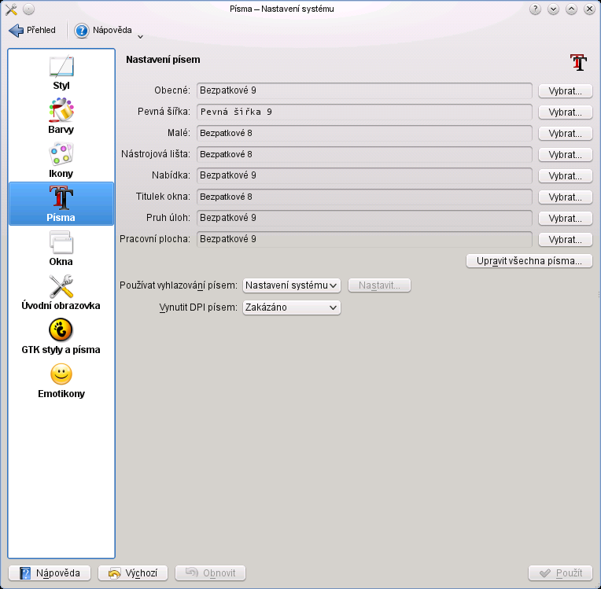Click Upravit všechna písma button
The image size is (601, 589).
pyautogui.click(x=529, y=261)
